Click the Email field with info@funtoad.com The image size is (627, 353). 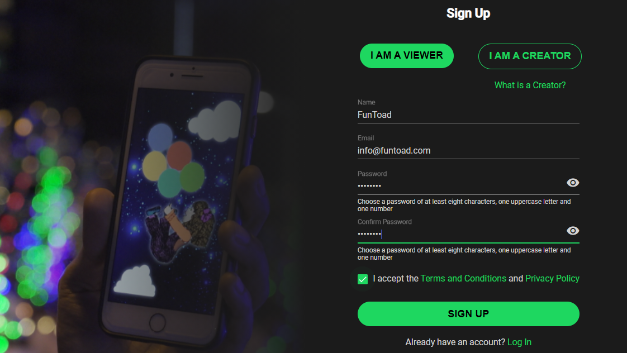click(468, 151)
